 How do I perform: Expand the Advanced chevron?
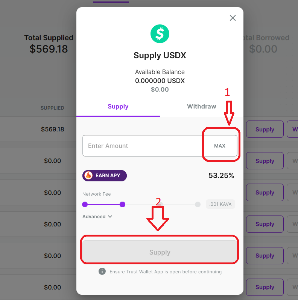pyautogui.click(x=110, y=217)
